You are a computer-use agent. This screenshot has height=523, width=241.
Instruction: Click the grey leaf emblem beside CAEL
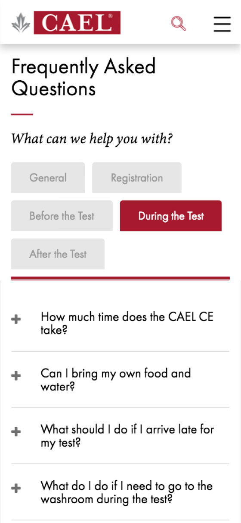(21, 23)
